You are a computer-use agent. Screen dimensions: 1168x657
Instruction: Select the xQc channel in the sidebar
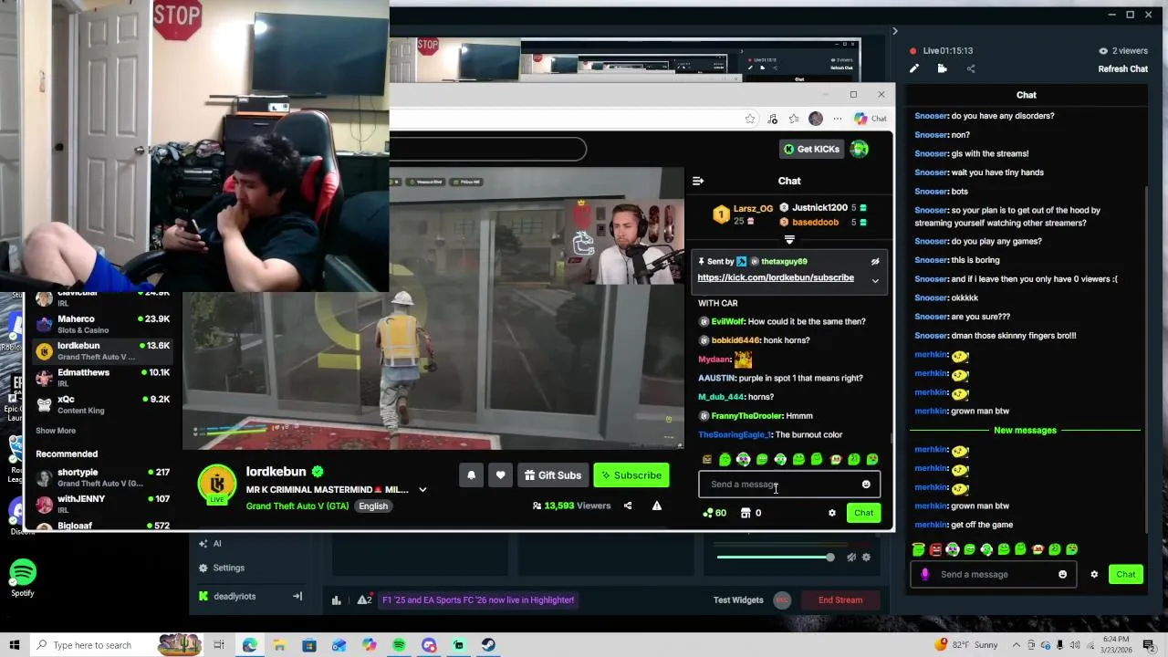click(102, 404)
